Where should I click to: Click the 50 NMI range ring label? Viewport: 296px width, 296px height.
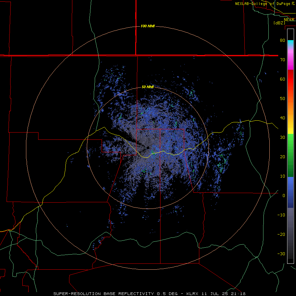[148, 87]
